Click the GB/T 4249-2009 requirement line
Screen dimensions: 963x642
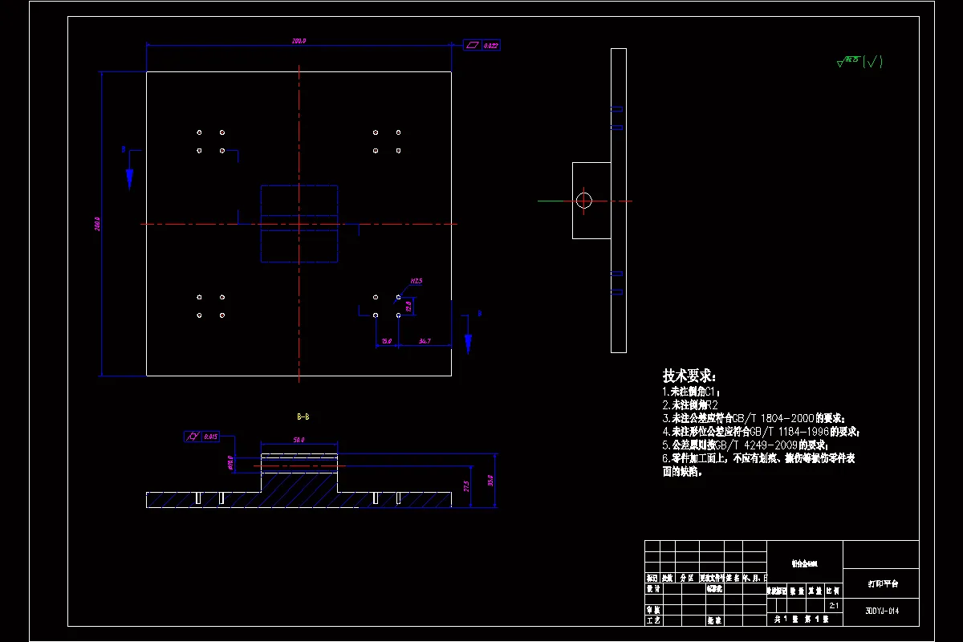coord(745,445)
